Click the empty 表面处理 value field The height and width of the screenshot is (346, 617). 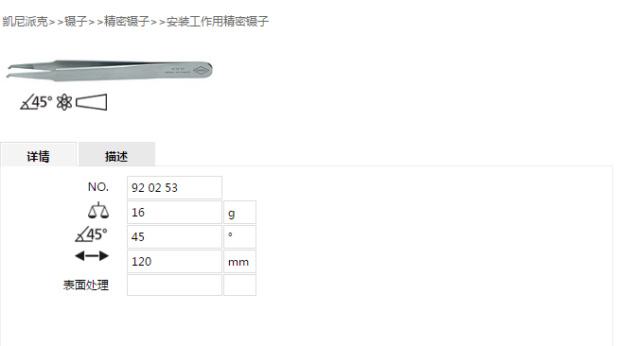click(174, 285)
